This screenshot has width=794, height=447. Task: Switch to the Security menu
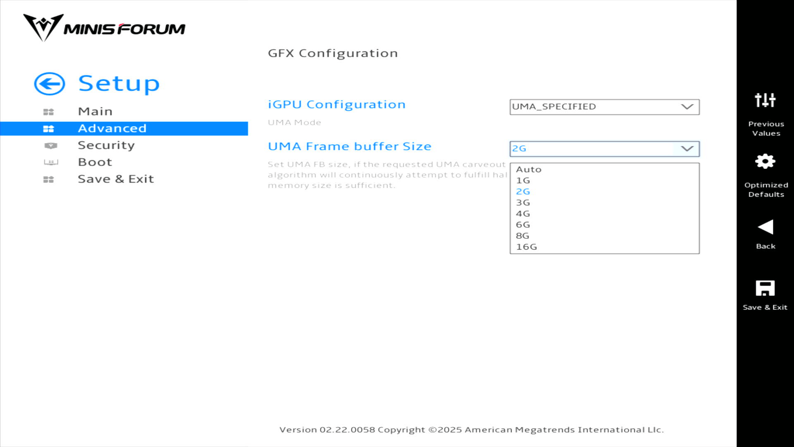(x=106, y=145)
